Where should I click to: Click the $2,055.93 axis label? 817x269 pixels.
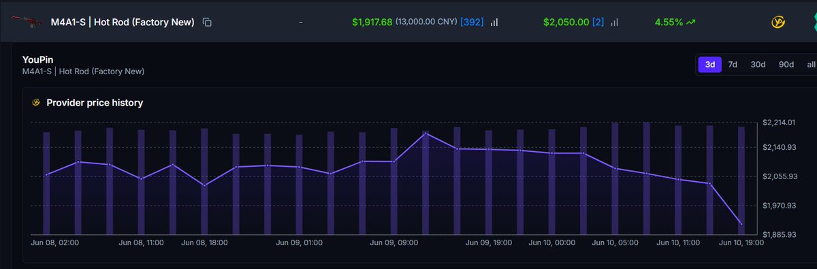[779, 176]
